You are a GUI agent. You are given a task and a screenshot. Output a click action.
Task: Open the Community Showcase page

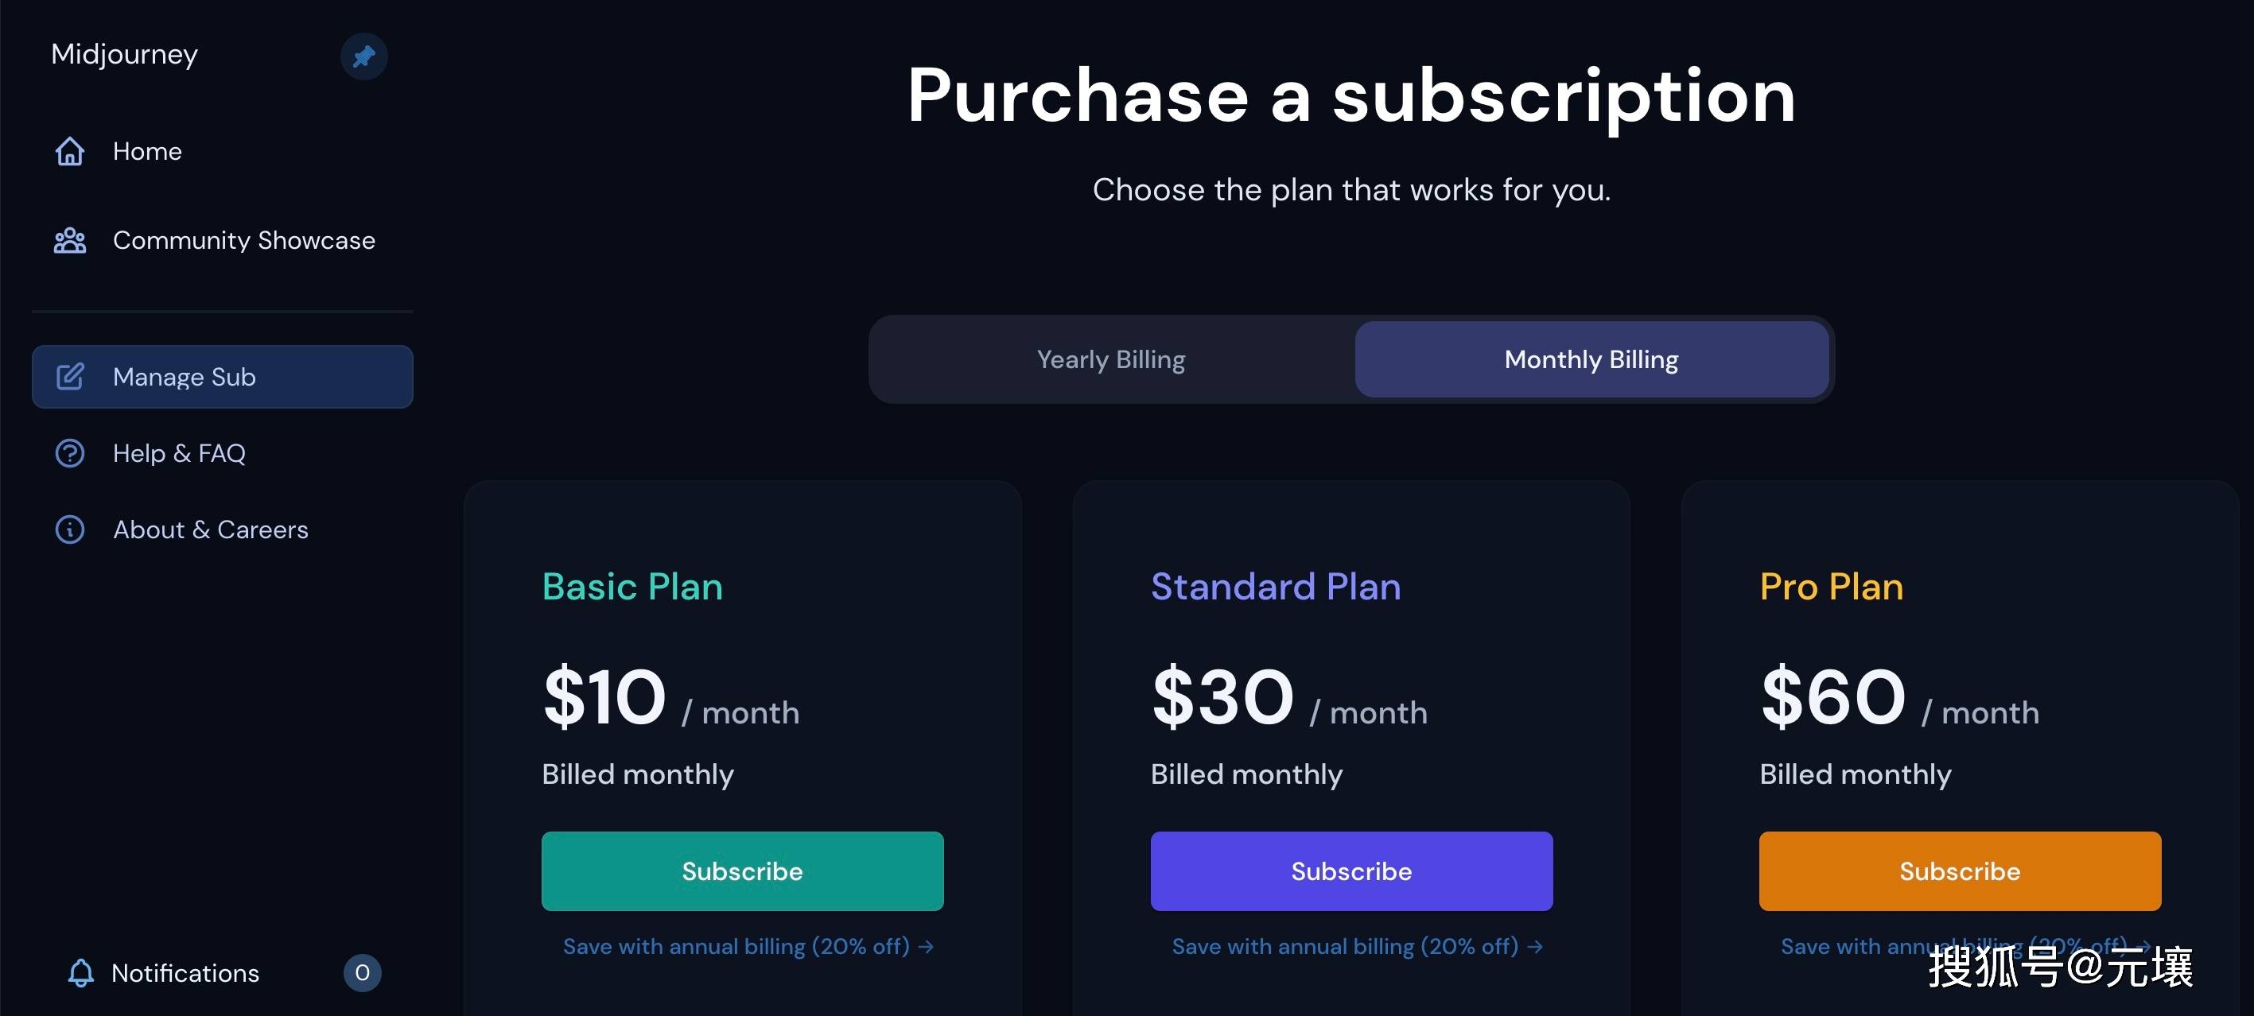point(243,240)
